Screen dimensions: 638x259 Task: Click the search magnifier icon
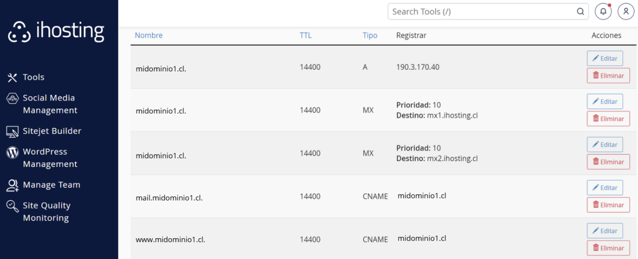click(580, 12)
